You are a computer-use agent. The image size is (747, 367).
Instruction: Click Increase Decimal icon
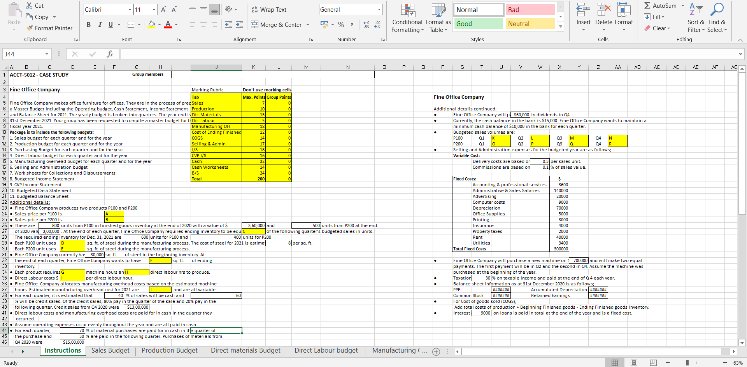tap(366, 24)
